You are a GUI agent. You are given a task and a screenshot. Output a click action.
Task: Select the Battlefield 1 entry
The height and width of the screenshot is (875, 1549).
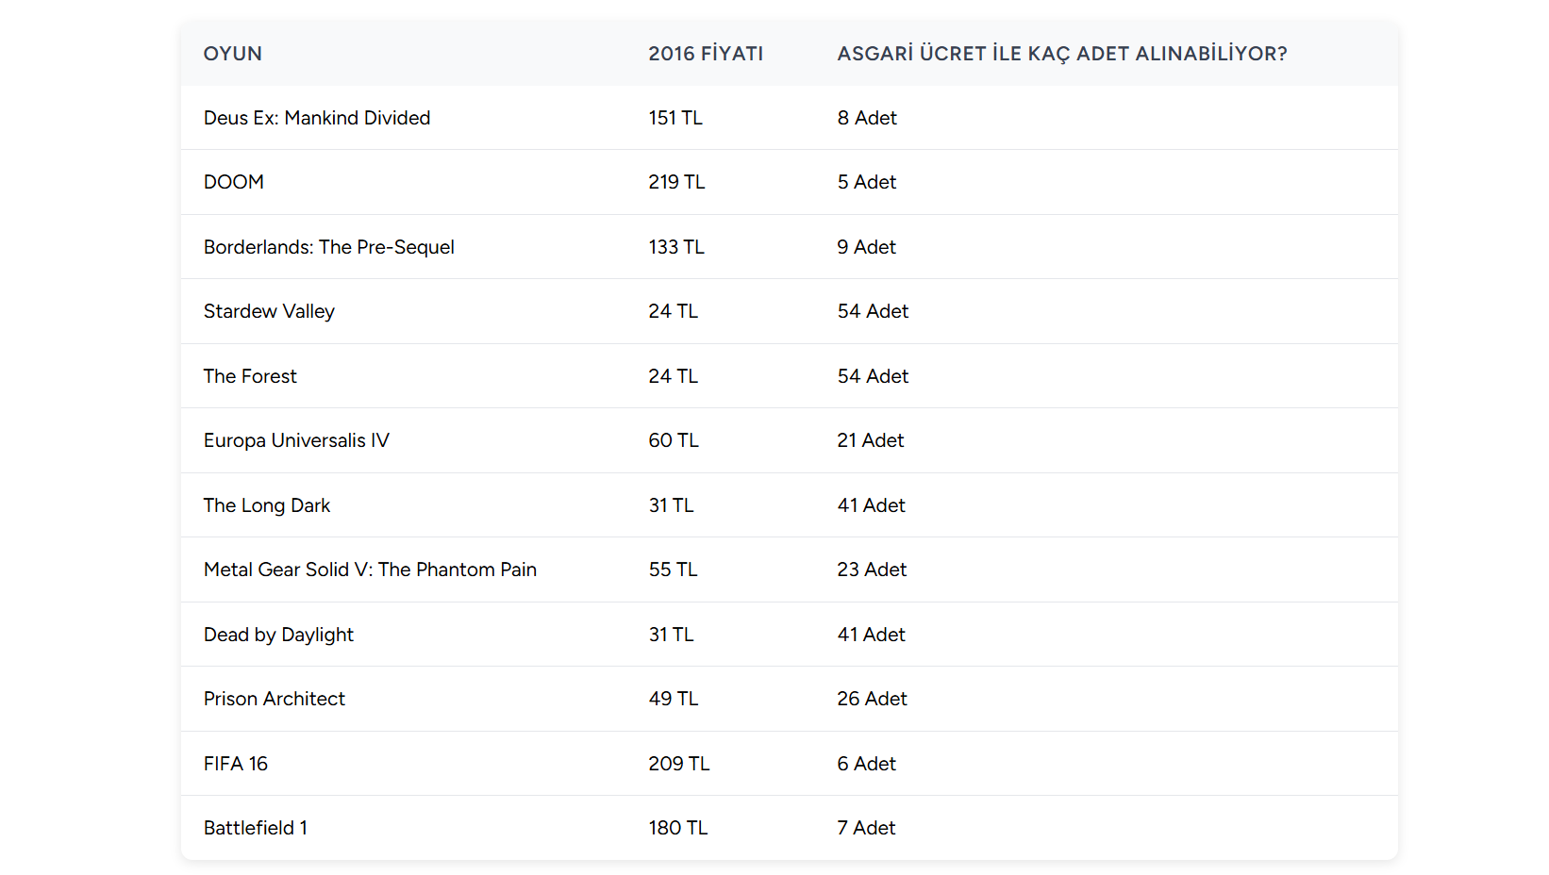(x=256, y=828)
